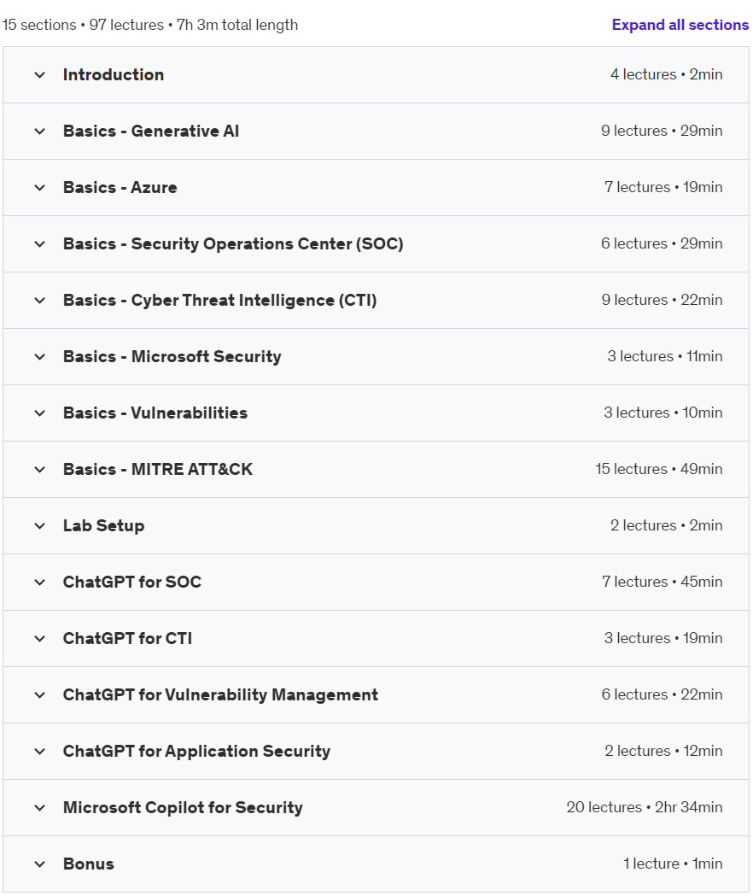Viewport: 753px width, 896px height.
Task: Click the Expand all sections link
Action: click(680, 25)
